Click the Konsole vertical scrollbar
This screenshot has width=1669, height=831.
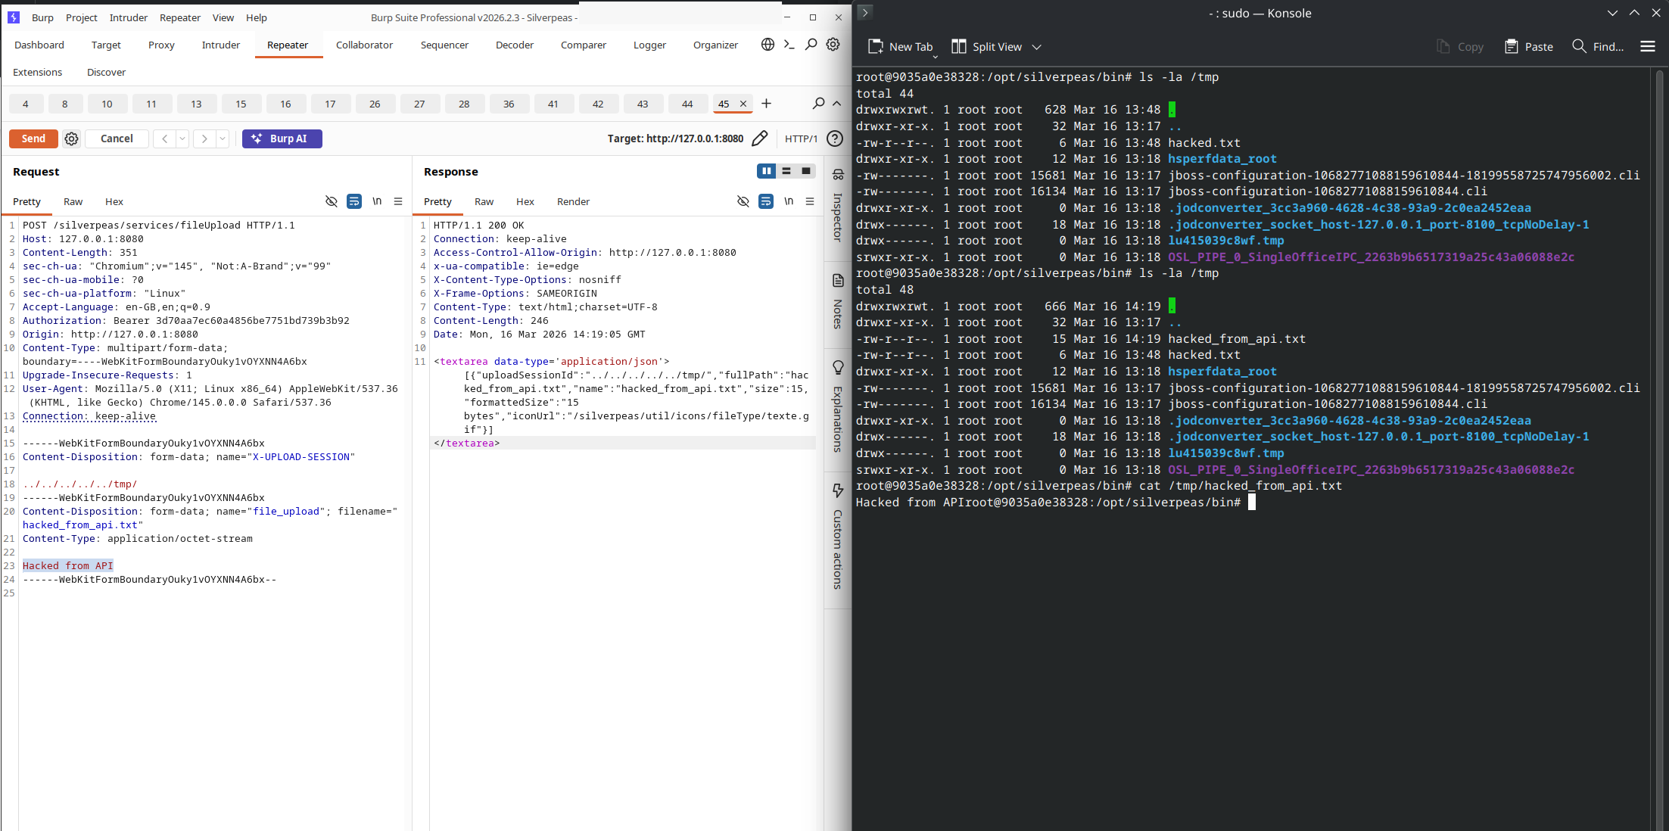(x=1659, y=450)
